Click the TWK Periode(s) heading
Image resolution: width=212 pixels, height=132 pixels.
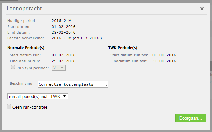pos(123,48)
